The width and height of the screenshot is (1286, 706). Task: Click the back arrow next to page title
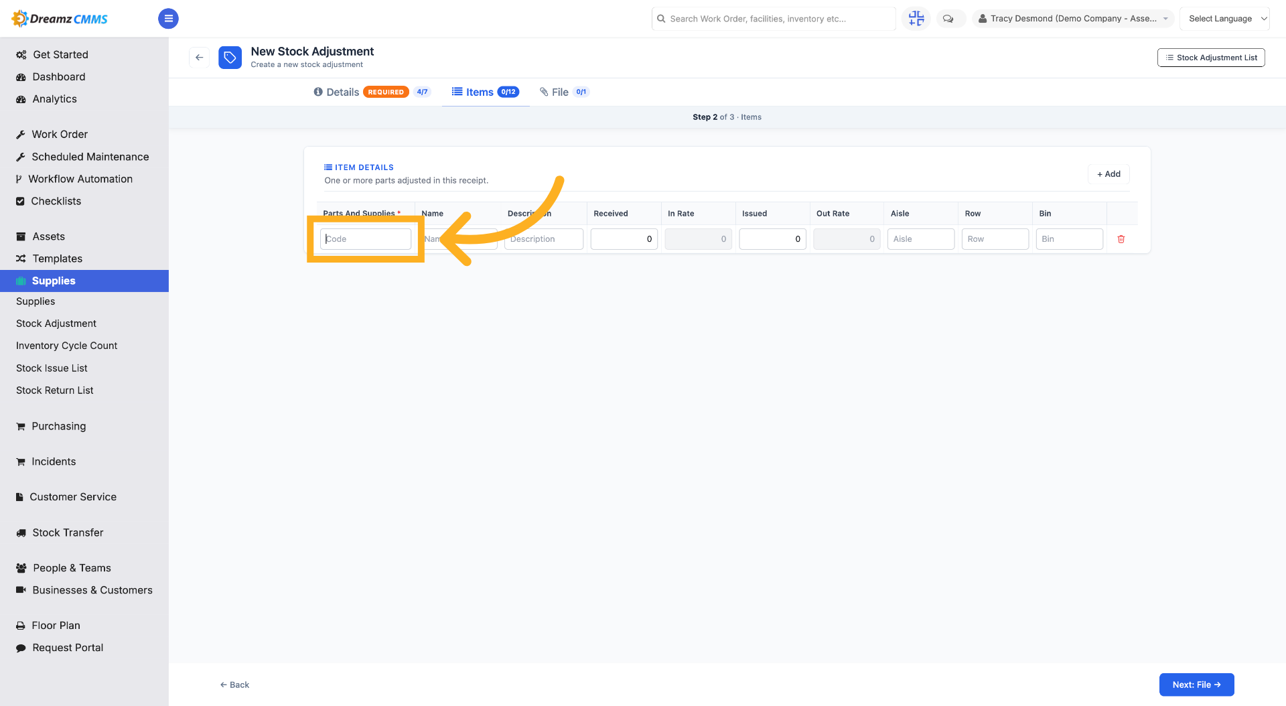199,58
